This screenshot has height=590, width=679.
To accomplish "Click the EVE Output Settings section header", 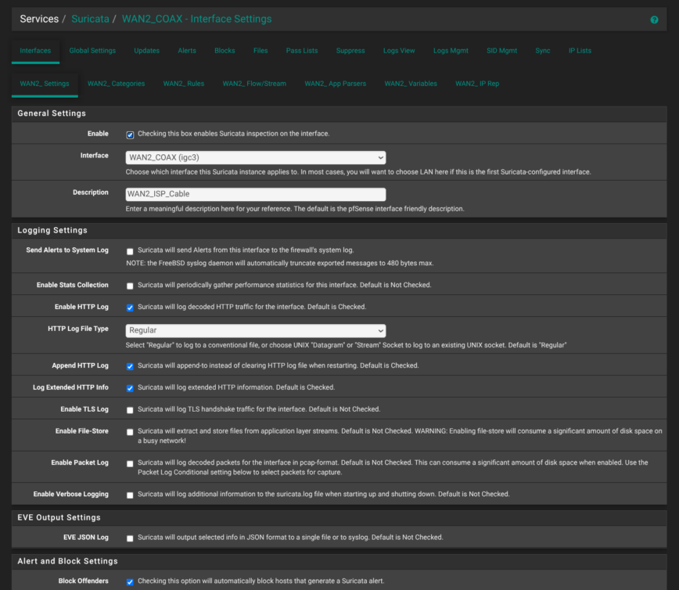I will (x=339, y=518).
